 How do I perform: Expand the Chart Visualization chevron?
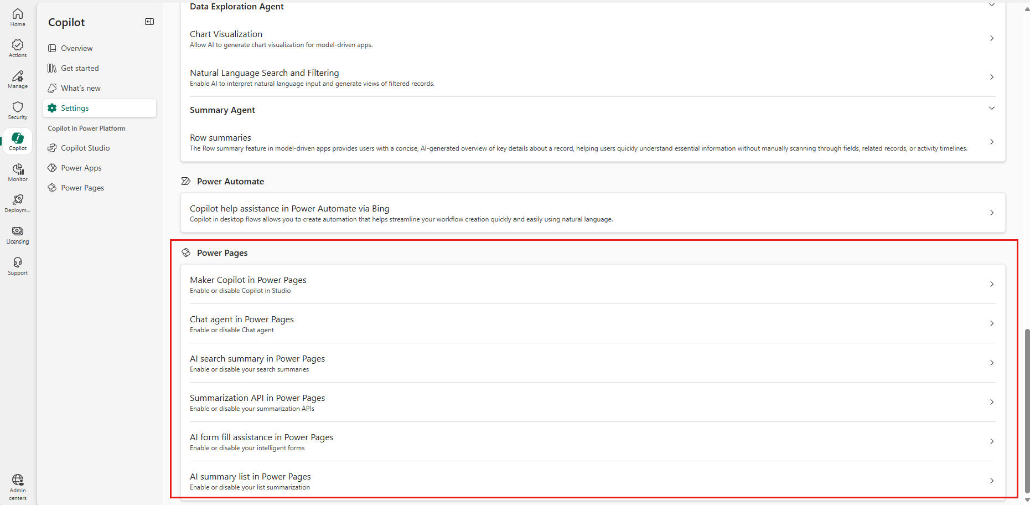click(x=992, y=38)
